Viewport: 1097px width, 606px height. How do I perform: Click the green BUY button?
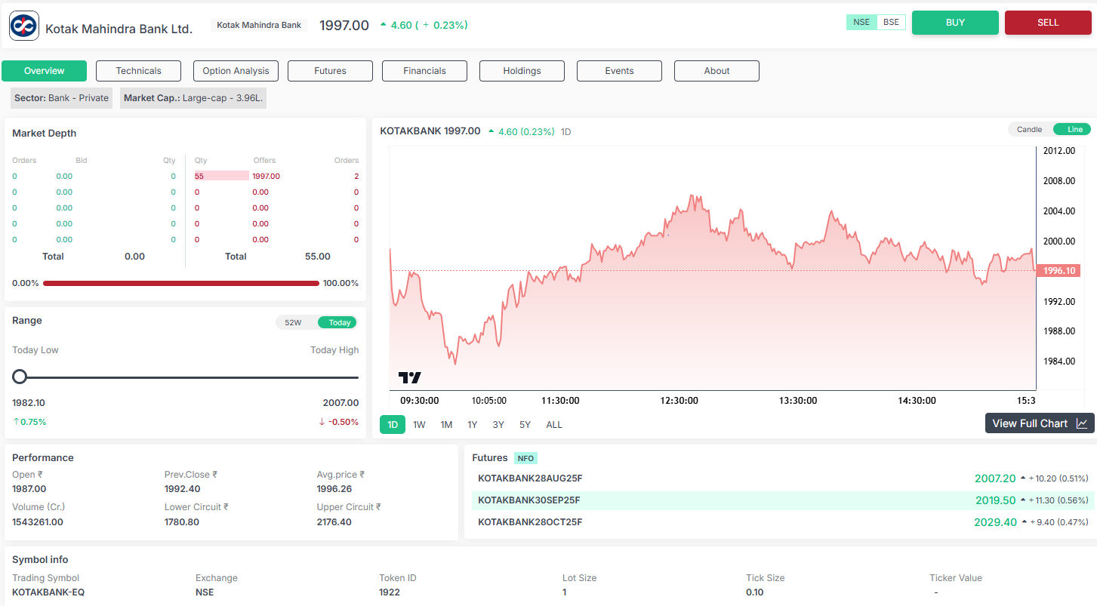tap(955, 23)
